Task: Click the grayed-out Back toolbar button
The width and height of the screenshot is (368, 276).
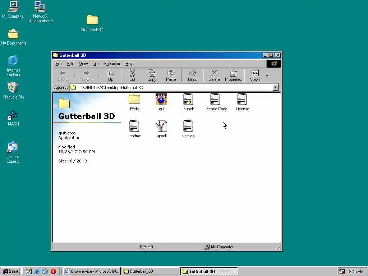Action: [63, 75]
